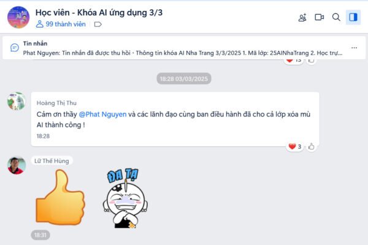Image resolution: width=368 pixels, height=245 pixels.
Task: Open Lữ Thế Hùng's profile picture
Action: pyautogui.click(x=17, y=165)
